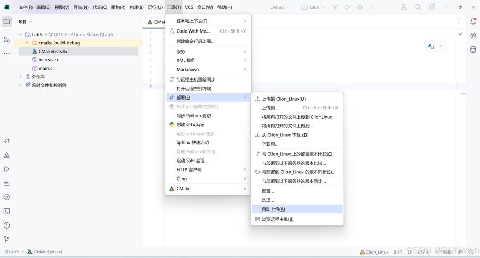Open the Debug build profile dropdown
This screenshot has width=480, height=258.
click(x=280, y=7)
